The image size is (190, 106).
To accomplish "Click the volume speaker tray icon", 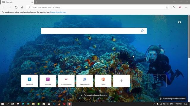I will [167, 104].
